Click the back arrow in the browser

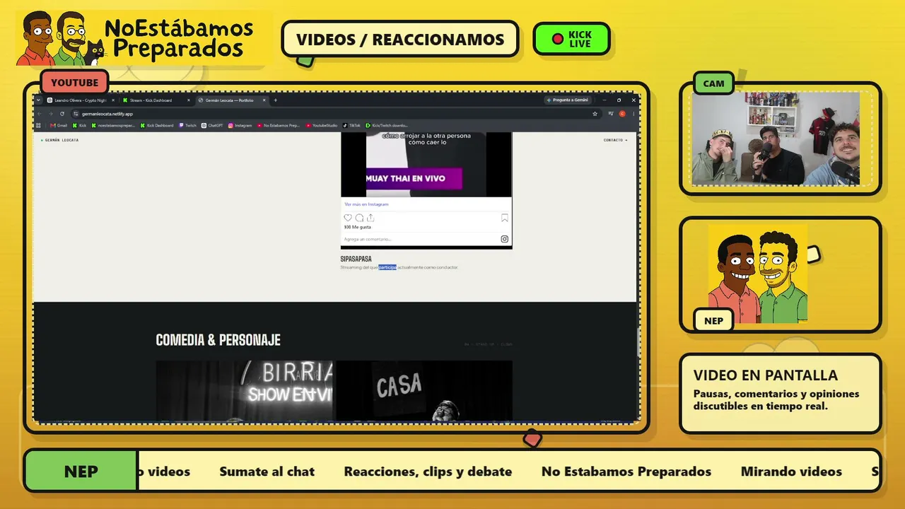coord(40,113)
